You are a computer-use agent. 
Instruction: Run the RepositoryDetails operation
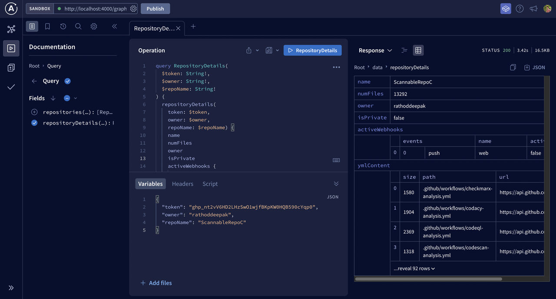[313, 50]
